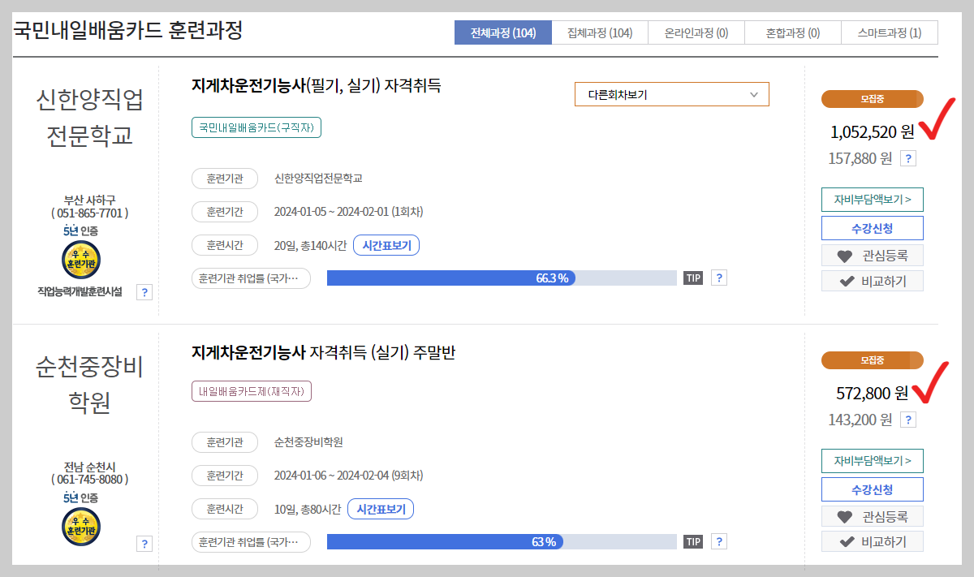Click the question mark next to the 63% bar
This screenshot has width=974, height=577.
coord(718,540)
